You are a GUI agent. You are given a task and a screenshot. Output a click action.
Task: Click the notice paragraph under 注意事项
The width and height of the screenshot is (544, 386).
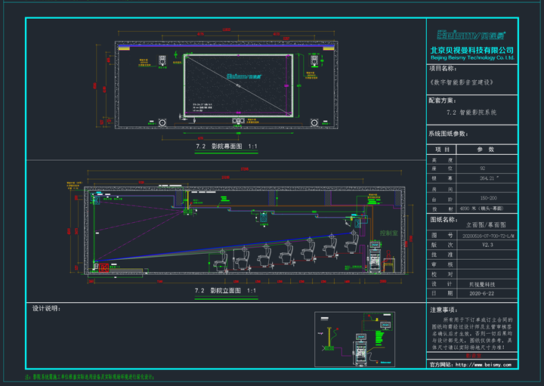coord(472,333)
